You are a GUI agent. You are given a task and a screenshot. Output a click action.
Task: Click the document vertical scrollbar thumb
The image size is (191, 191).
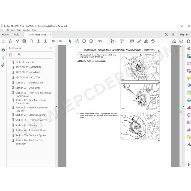click(x=181, y=112)
